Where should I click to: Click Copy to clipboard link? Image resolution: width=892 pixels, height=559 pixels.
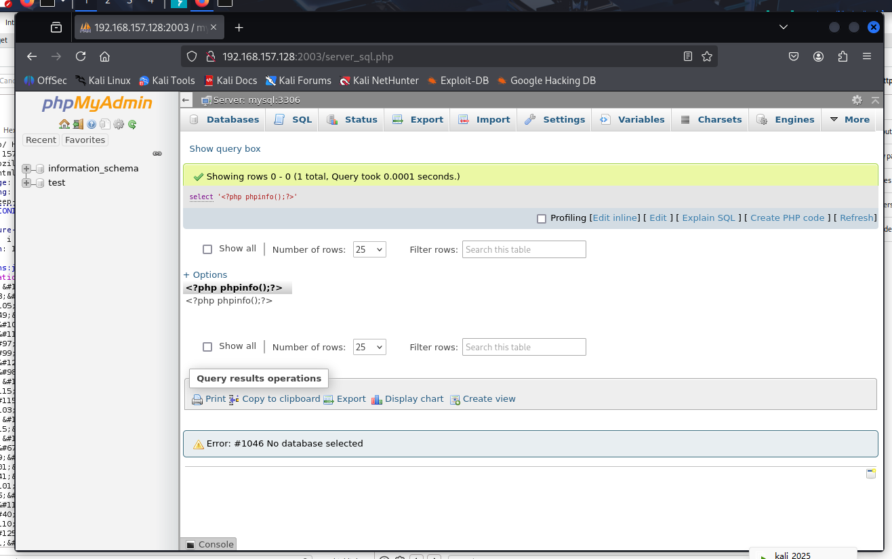coord(275,399)
